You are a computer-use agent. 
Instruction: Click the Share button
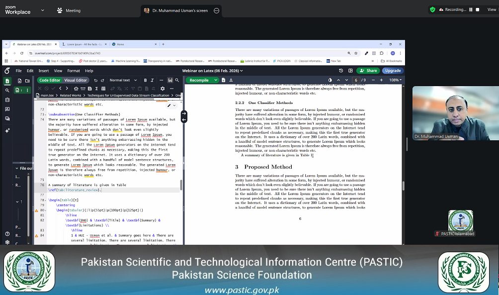(368, 71)
